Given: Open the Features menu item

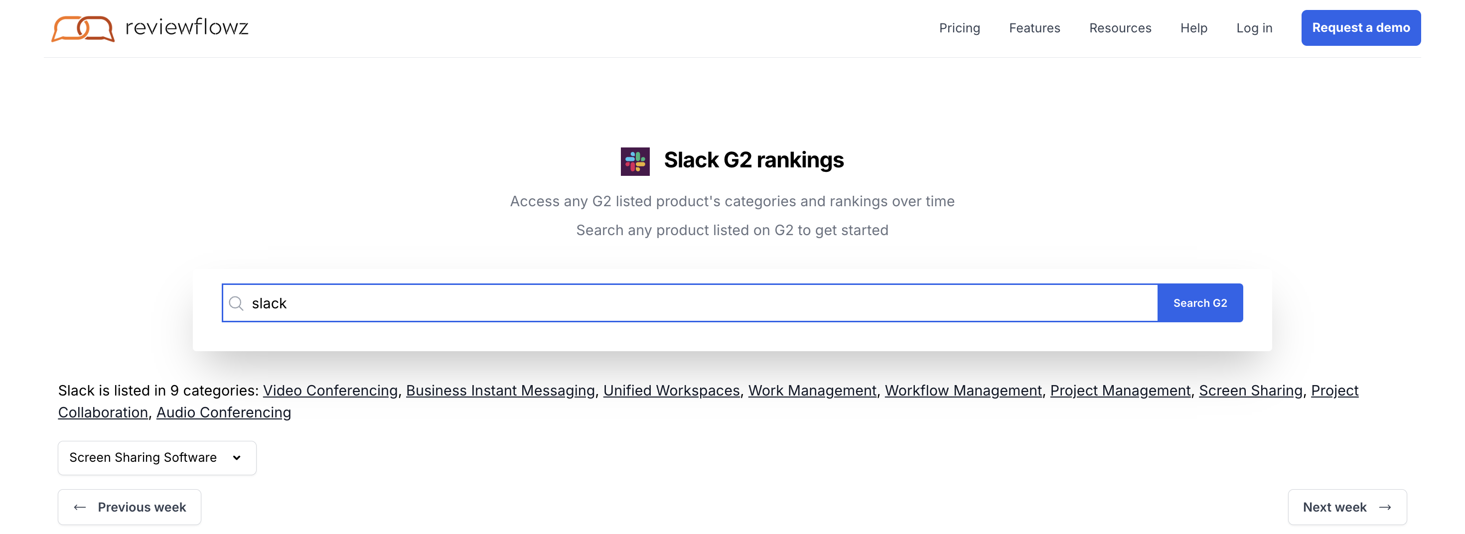Looking at the screenshot, I should pyautogui.click(x=1034, y=28).
